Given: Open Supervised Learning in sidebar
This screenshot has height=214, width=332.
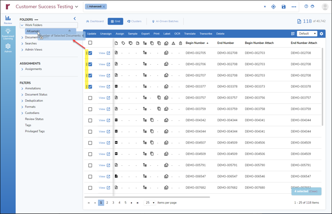Looking at the screenshot, I should tap(8, 34).
